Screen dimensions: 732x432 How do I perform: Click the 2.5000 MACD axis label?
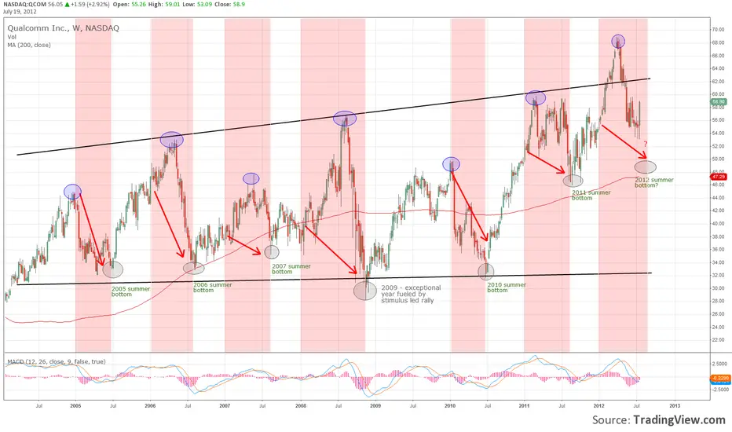[x=720, y=364]
